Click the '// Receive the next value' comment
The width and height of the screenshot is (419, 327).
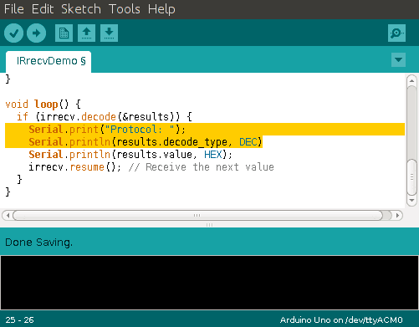[x=202, y=167]
